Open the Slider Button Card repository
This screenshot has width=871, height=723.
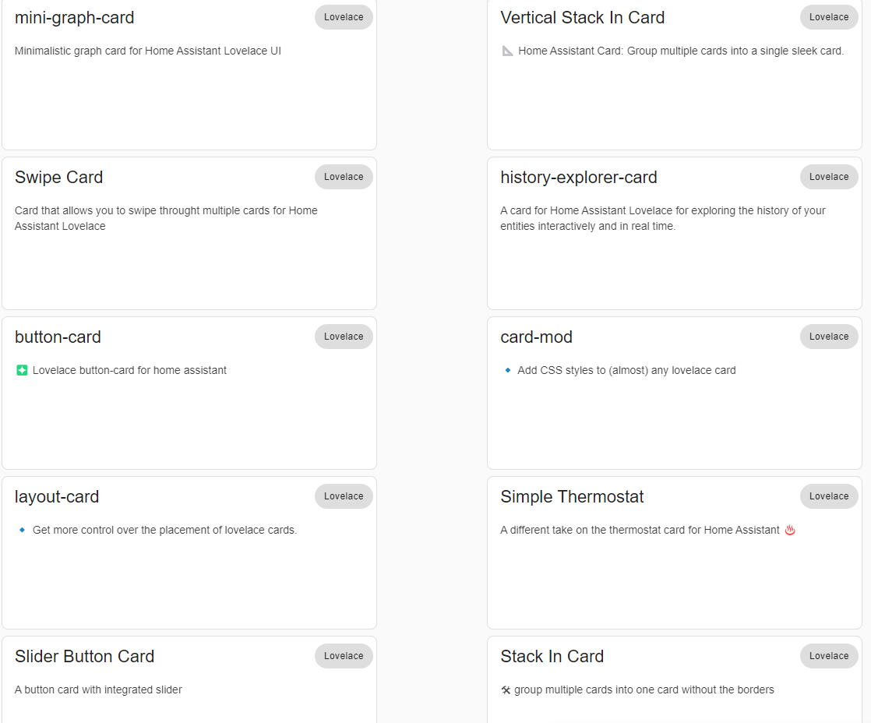[84, 656]
